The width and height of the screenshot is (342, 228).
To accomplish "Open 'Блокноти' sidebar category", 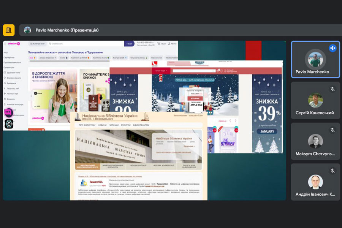I will click(x=9, y=99).
